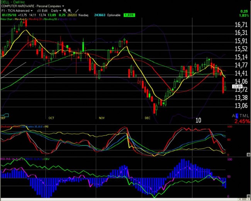This screenshot has width=251, height=201.
Task: Click the Price Chart legend label
Action: 7,19
